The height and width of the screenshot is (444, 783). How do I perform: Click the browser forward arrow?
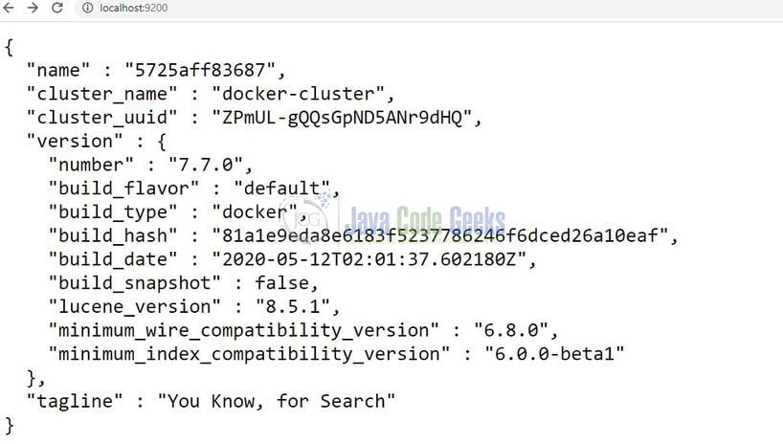click(x=33, y=8)
